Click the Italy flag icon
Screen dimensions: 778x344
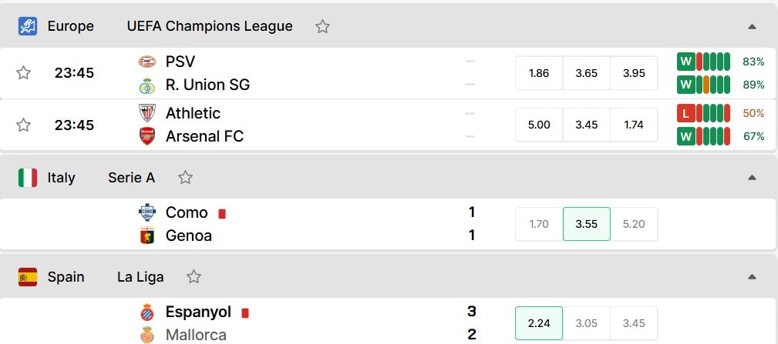coord(28,178)
